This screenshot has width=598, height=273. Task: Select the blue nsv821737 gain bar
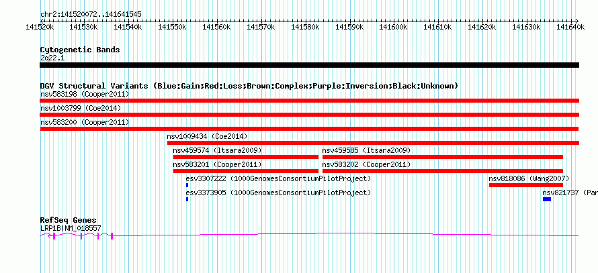click(547, 199)
